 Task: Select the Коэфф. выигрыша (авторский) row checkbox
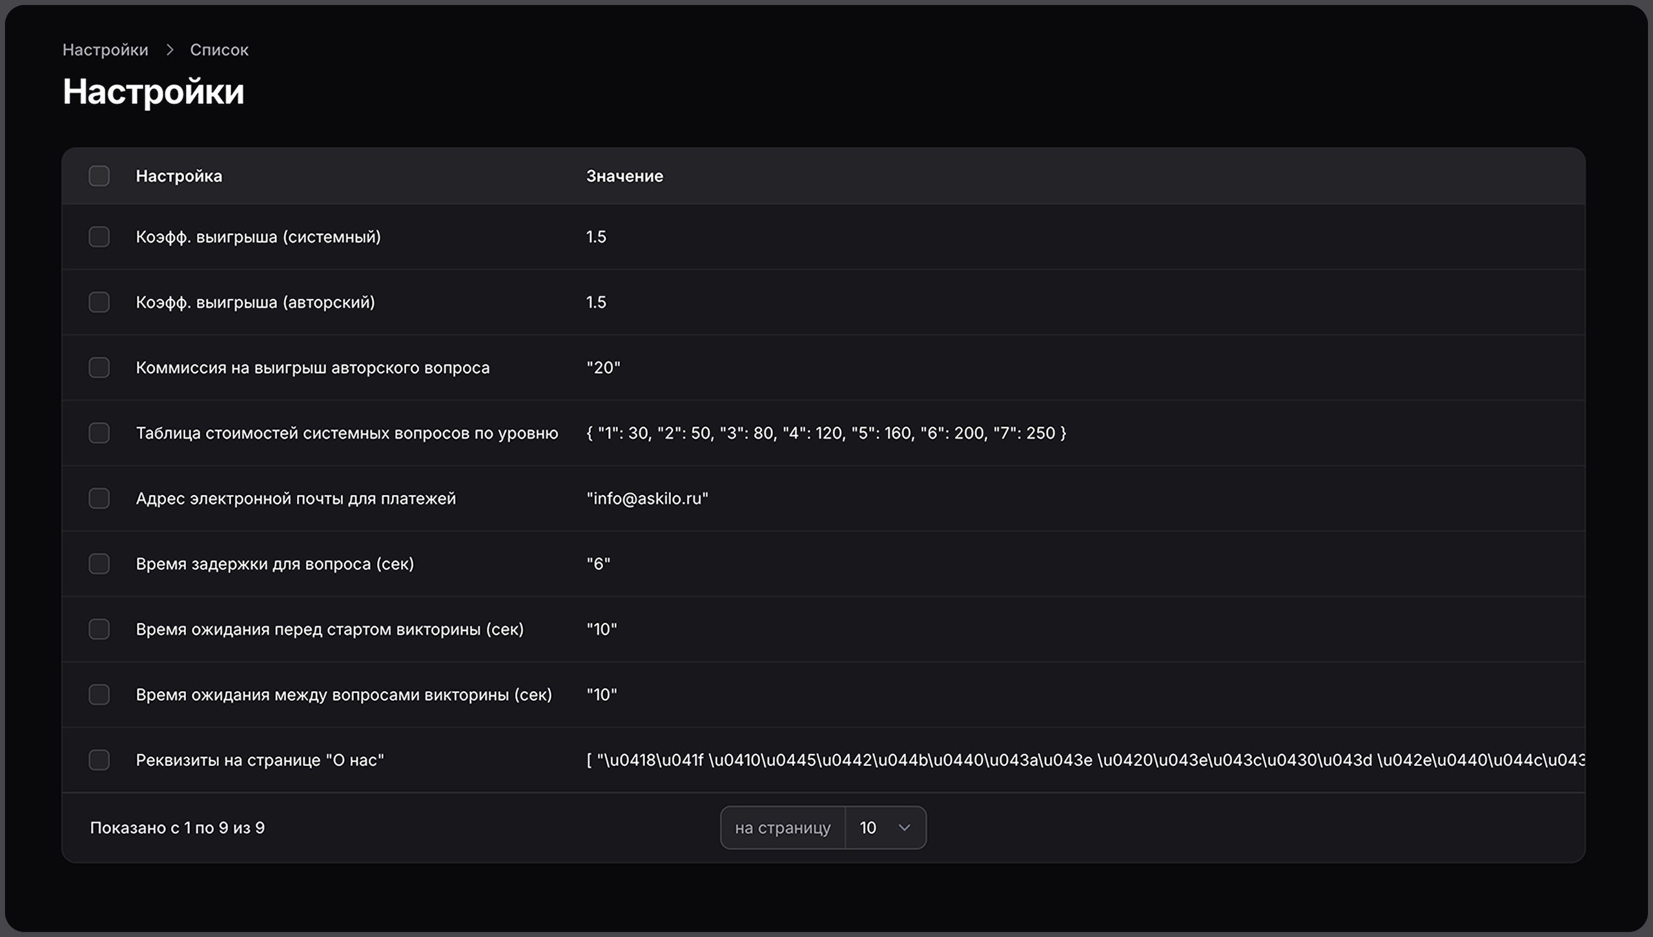point(99,302)
